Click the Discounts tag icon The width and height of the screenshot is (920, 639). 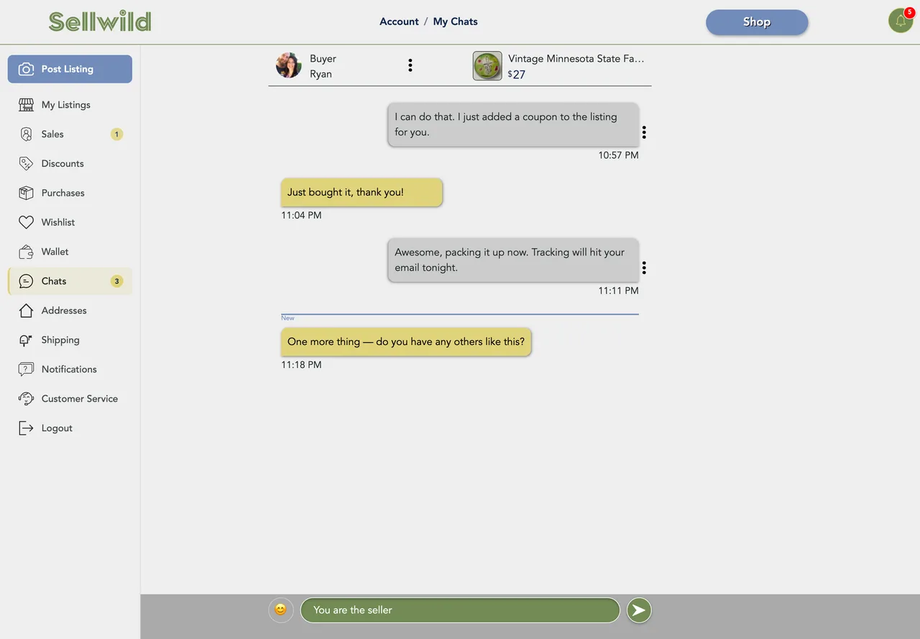(x=27, y=164)
